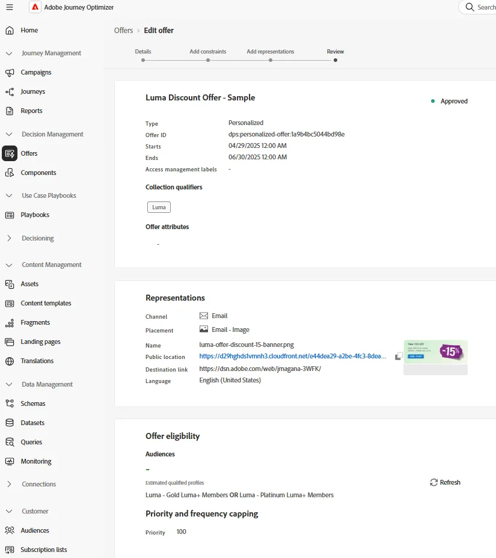This screenshot has height=558, width=496.
Task: Click the Components icon
Action: (10, 173)
